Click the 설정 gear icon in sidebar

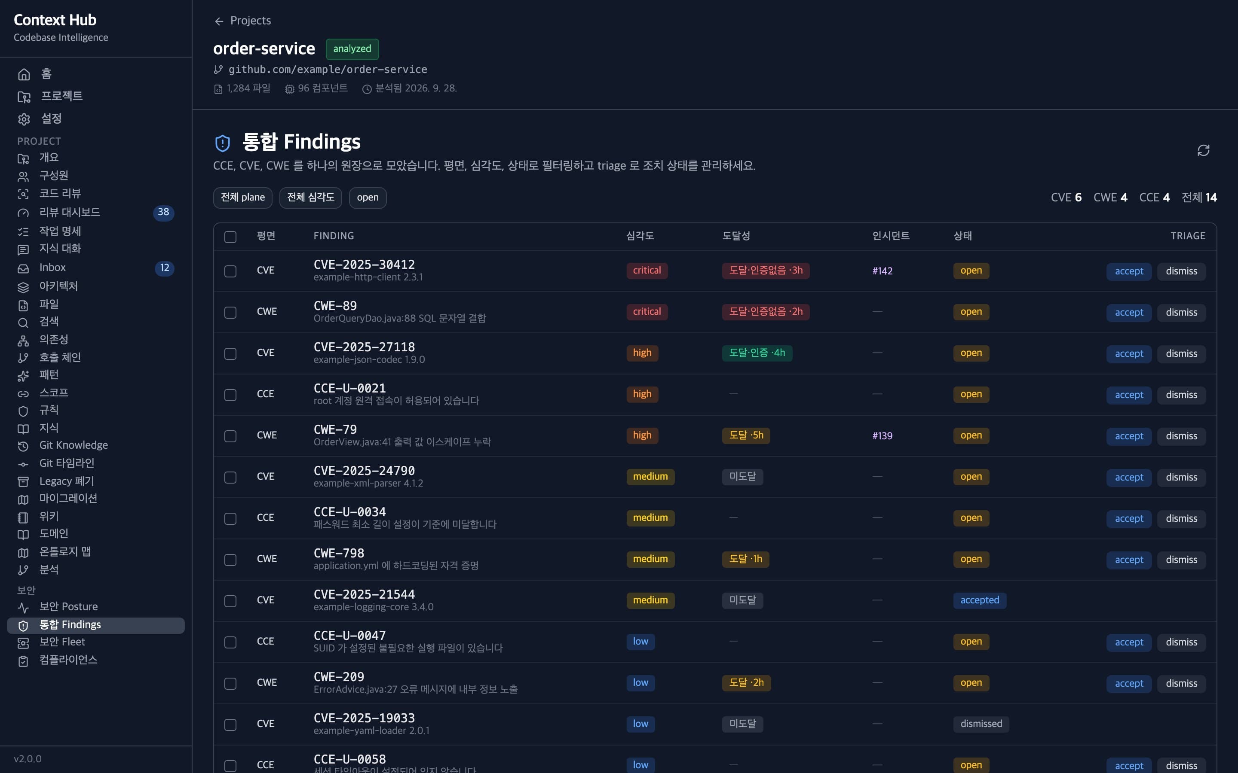[x=24, y=119]
